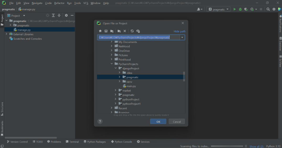
Task: Open the path history dropdown arrow
Action: 182,37
